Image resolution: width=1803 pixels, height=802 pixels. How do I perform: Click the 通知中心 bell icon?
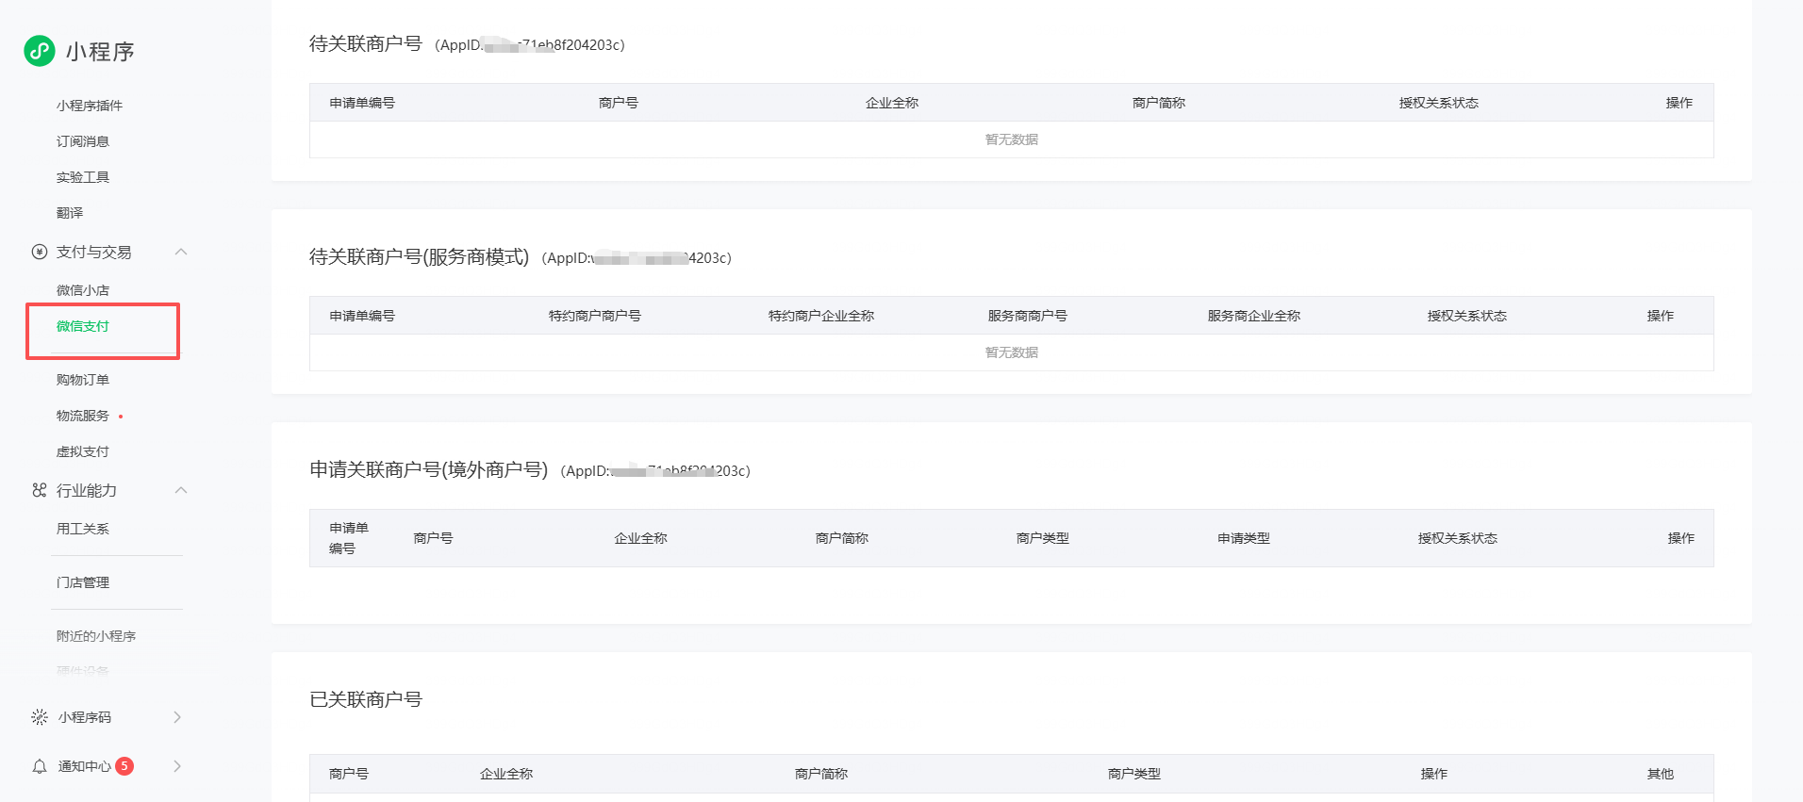coord(40,766)
